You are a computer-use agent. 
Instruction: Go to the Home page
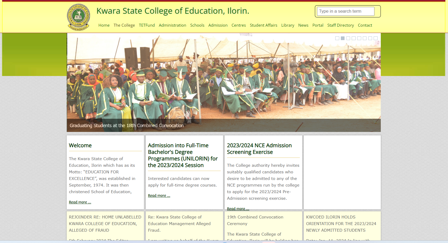[x=104, y=25]
